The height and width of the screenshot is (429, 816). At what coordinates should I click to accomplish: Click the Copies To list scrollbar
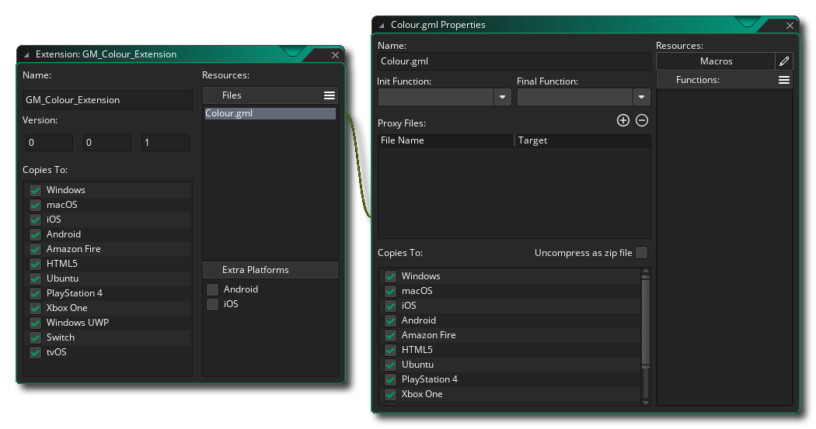tap(645, 334)
